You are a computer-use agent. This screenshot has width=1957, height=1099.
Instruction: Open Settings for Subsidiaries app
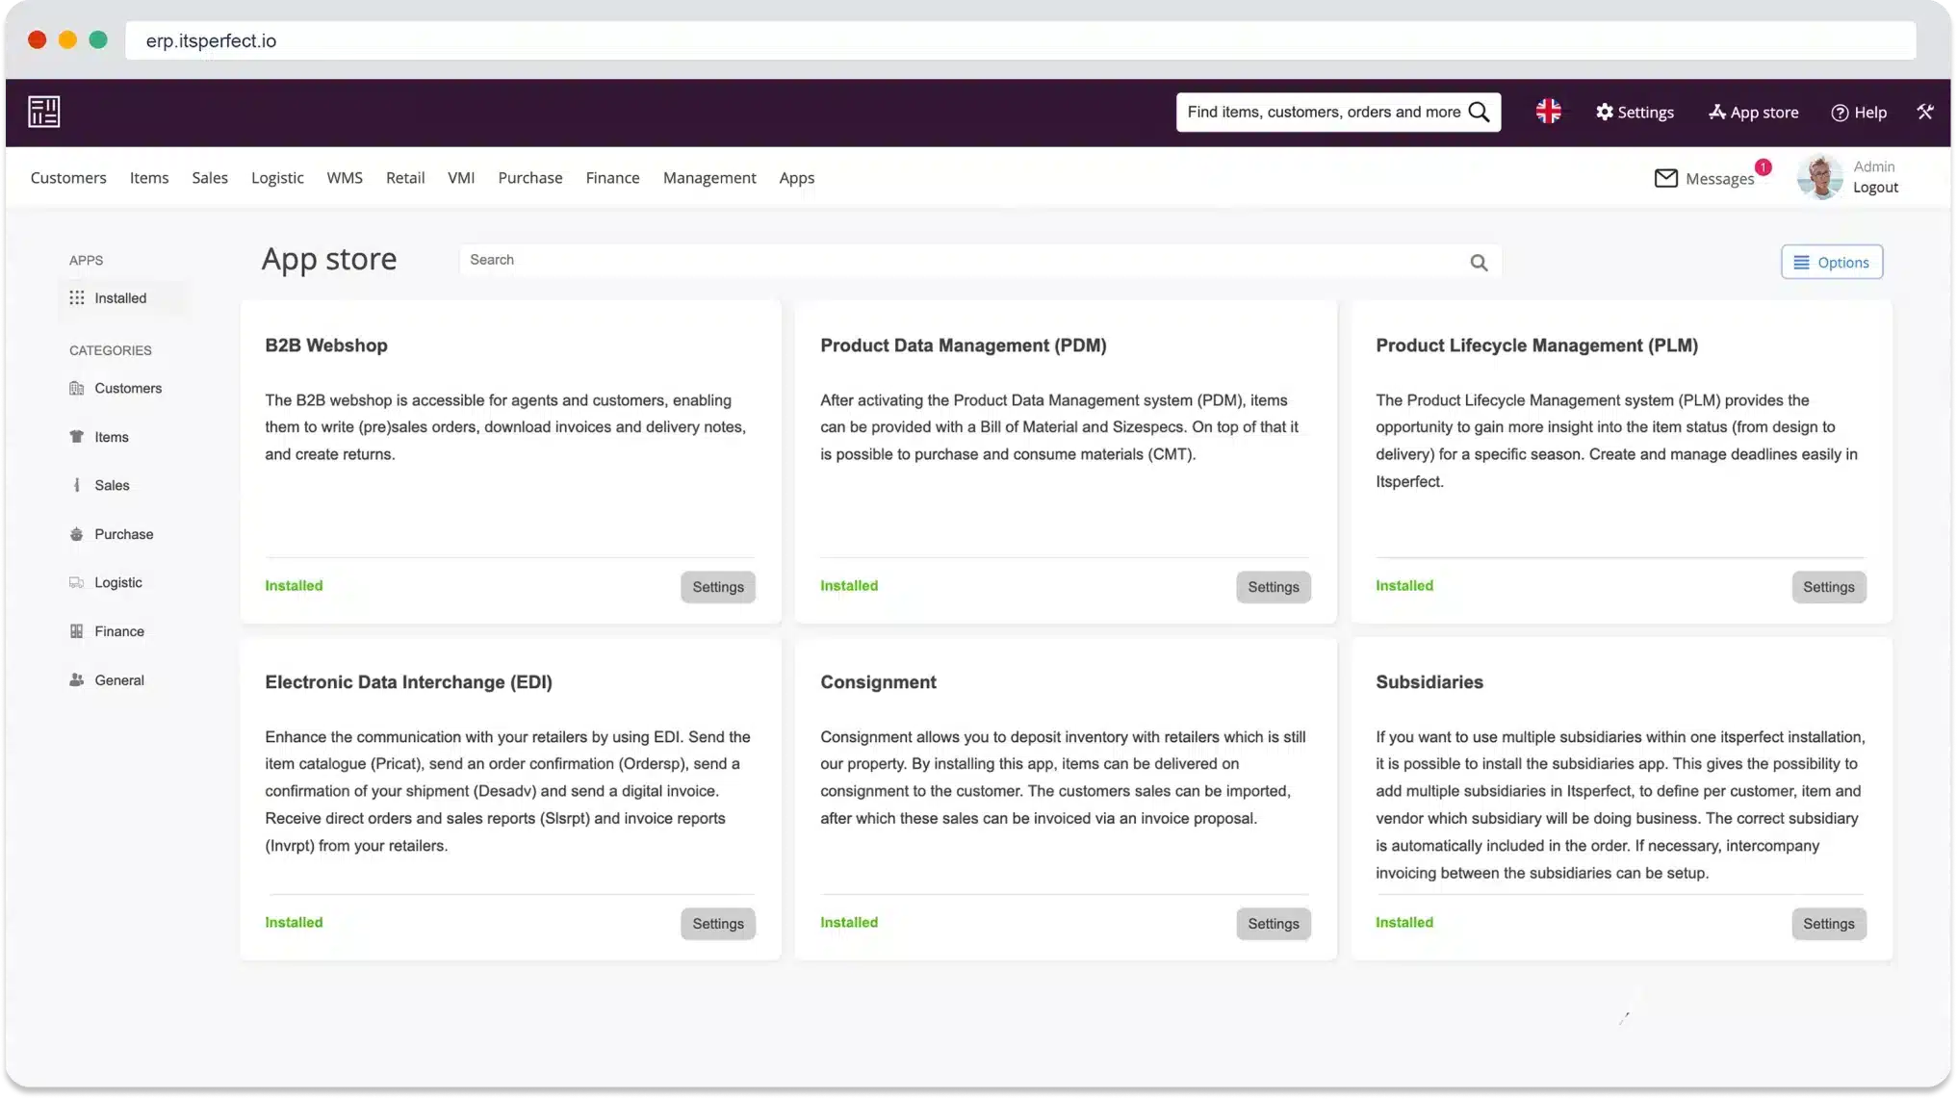pyautogui.click(x=1828, y=924)
